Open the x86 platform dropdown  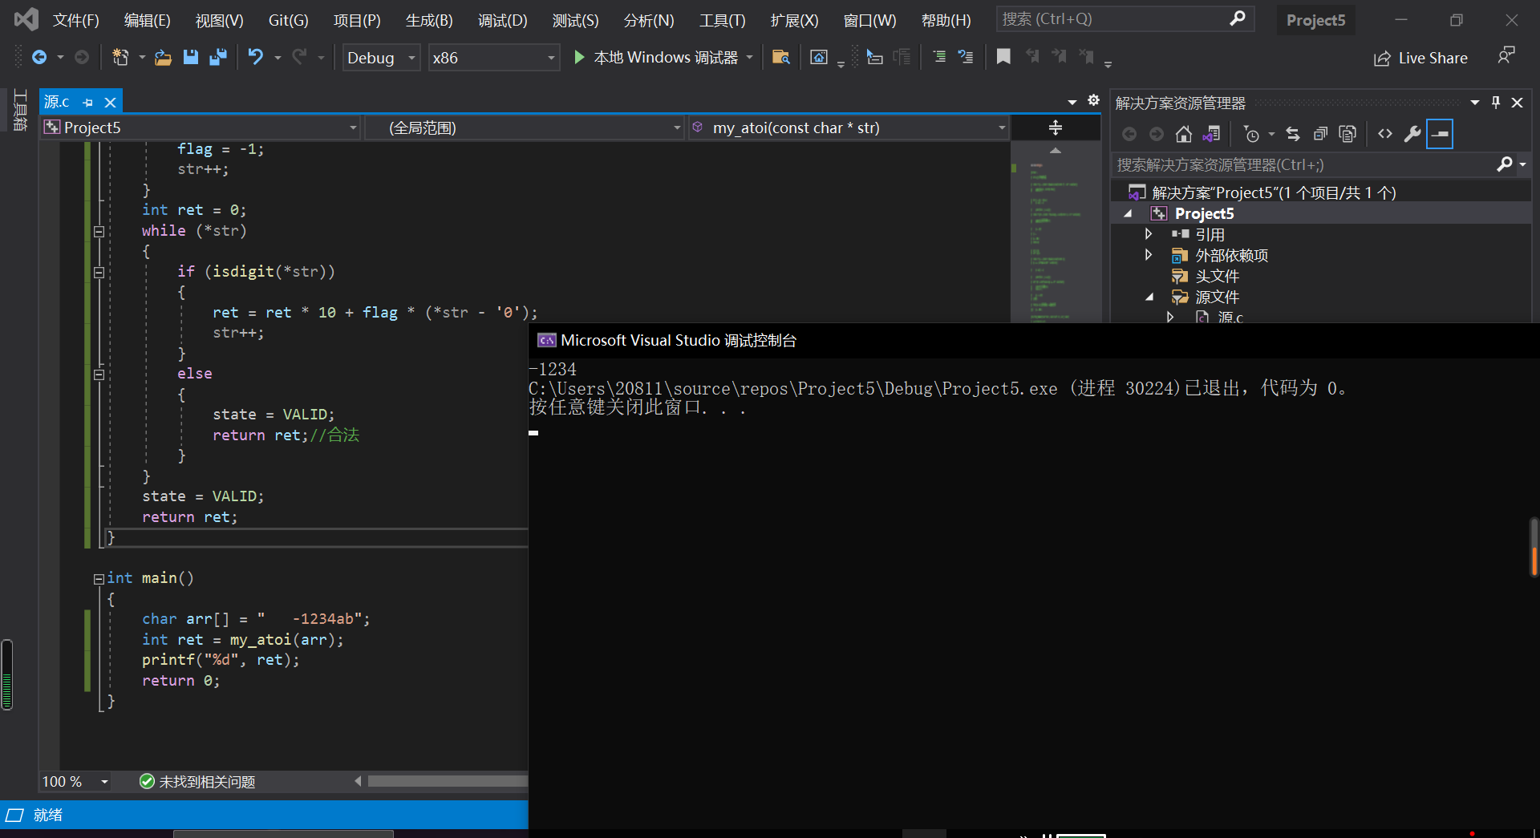(493, 58)
